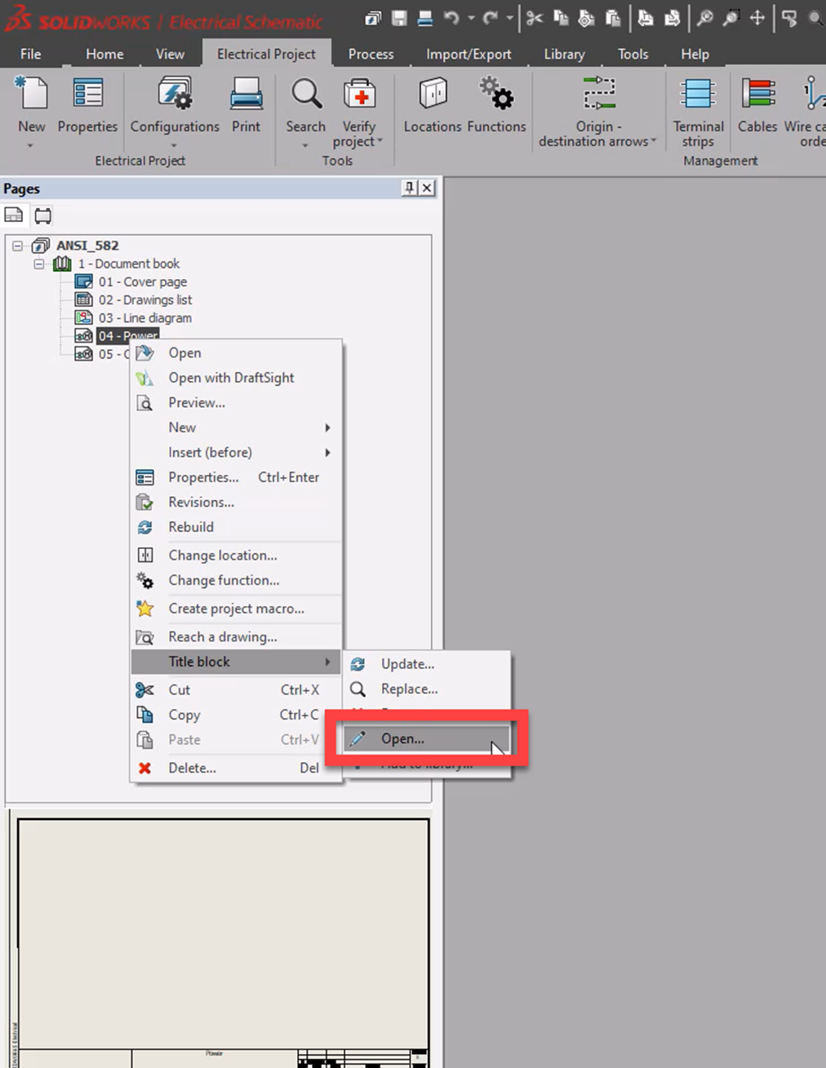The width and height of the screenshot is (826, 1068).
Task: Select the ANSI_582 project root
Action: (87, 245)
